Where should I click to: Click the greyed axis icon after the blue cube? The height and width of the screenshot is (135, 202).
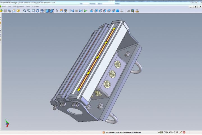[122, 11]
